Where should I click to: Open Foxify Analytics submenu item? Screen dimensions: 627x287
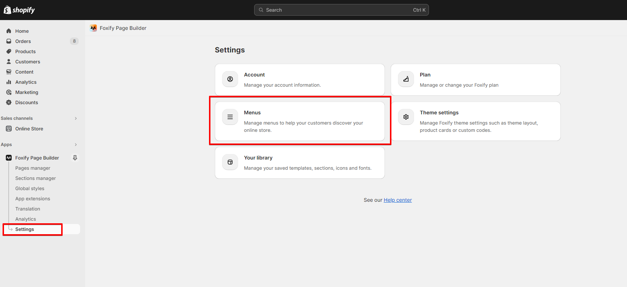(25, 219)
